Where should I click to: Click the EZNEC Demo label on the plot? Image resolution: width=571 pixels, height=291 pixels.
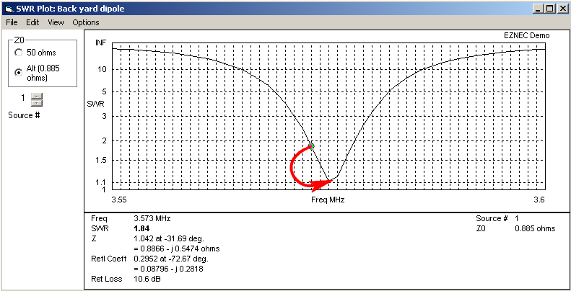[525, 35]
